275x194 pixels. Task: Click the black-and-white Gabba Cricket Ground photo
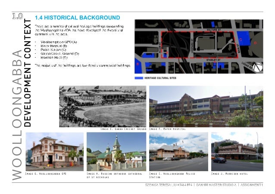tap(103, 106)
